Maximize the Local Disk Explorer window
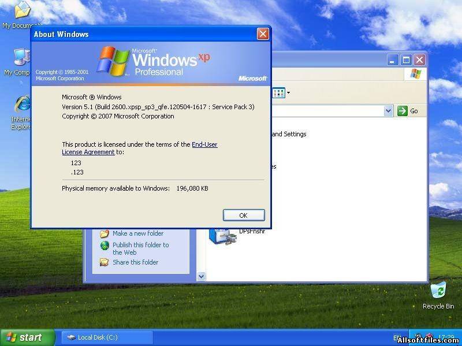Viewport: 462px width, 346px height. pyautogui.click(x=407, y=59)
